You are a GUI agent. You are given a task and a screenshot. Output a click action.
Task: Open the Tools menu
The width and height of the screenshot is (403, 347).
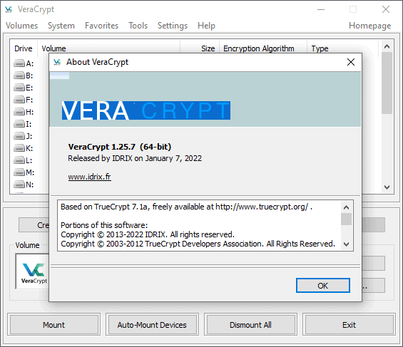tap(138, 26)
